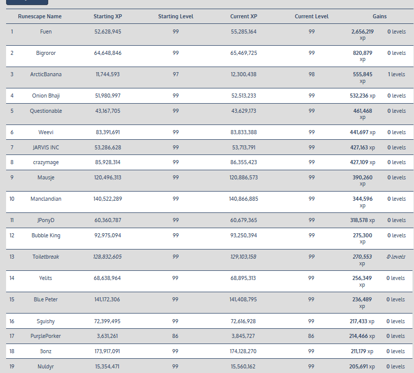Screen dimensions: 414x373
Task: Select the Bigroror player name
Action: pos(46,53)
